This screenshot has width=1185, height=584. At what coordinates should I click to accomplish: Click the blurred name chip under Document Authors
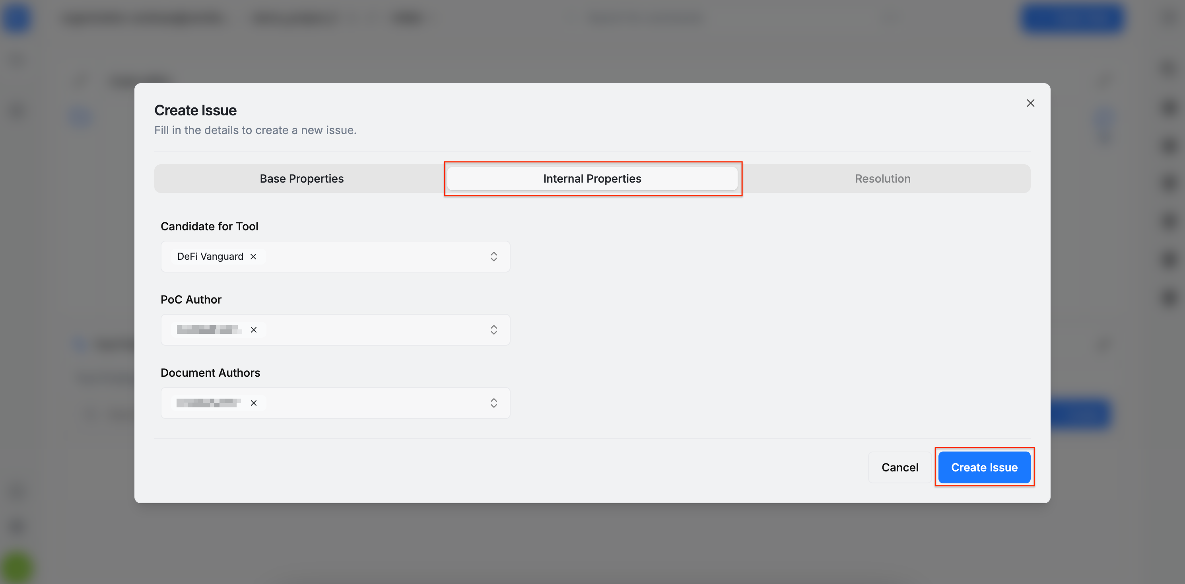pyautogui.click(x=208, y=403)
